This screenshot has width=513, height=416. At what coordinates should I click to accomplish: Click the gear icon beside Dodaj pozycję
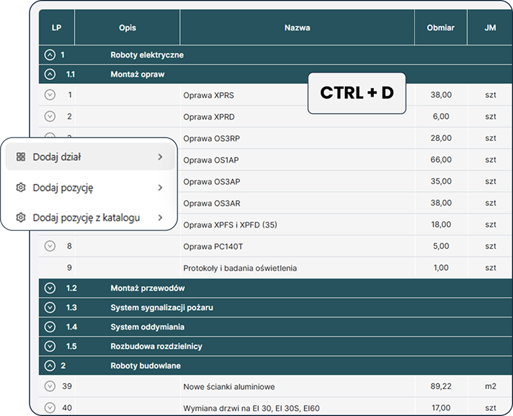21,188
